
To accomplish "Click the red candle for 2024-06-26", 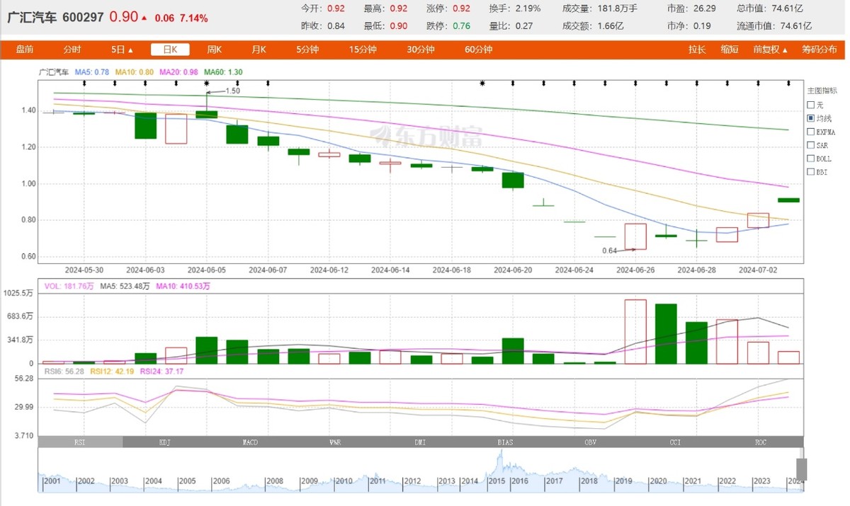I will tap(635, 236).
